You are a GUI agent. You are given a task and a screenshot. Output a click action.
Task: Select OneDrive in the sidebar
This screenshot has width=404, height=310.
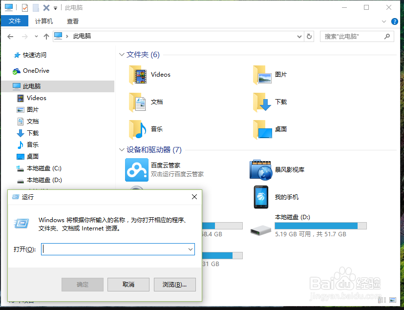click(x=34, y=70)
